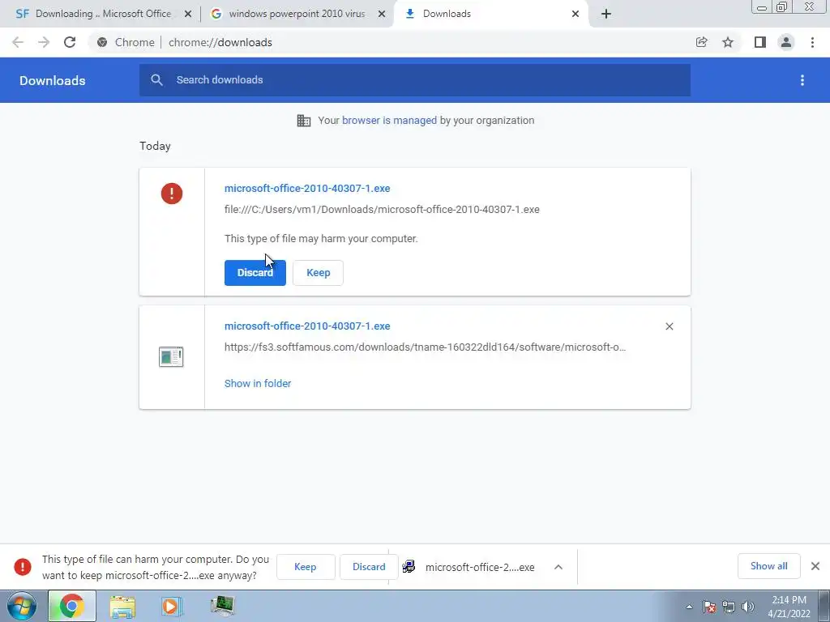Screen dimensions: 830x622
Task: Click the Today date heading
Action: [155, 146]
